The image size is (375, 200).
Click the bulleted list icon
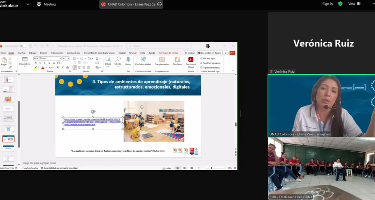pos(74,58)
